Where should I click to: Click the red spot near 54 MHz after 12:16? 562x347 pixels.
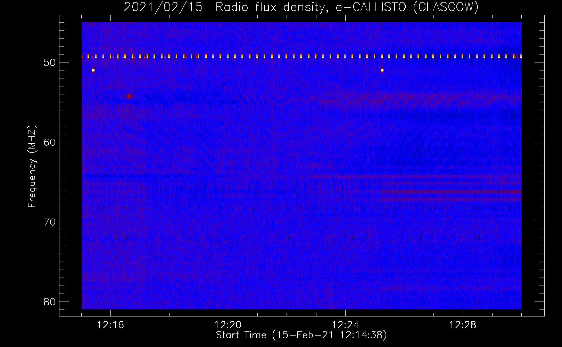pyautogui.click(x=129, y=96)
